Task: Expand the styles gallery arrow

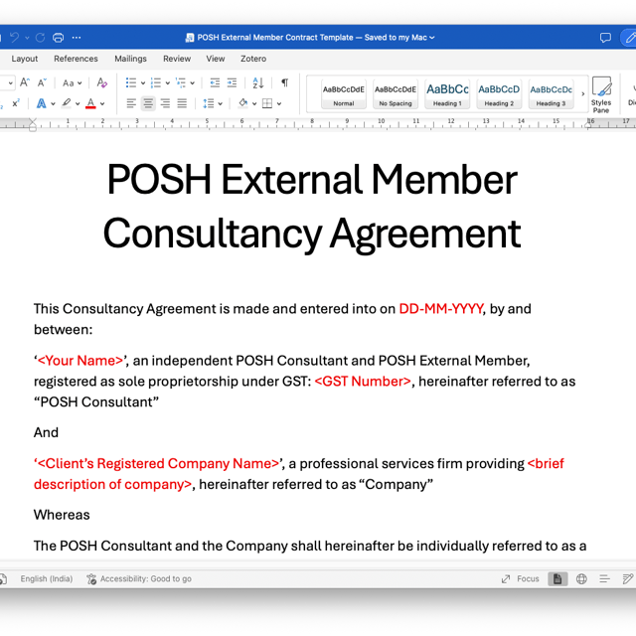Action: coord(583,94)
